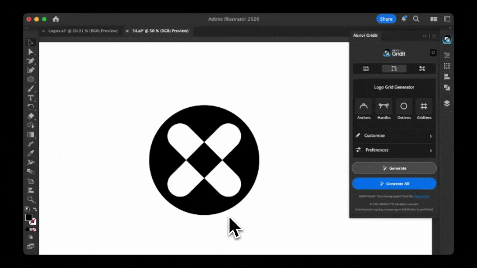Select the Eyedropper tool
The image size is (477, 268).
[x=31, y=154]
